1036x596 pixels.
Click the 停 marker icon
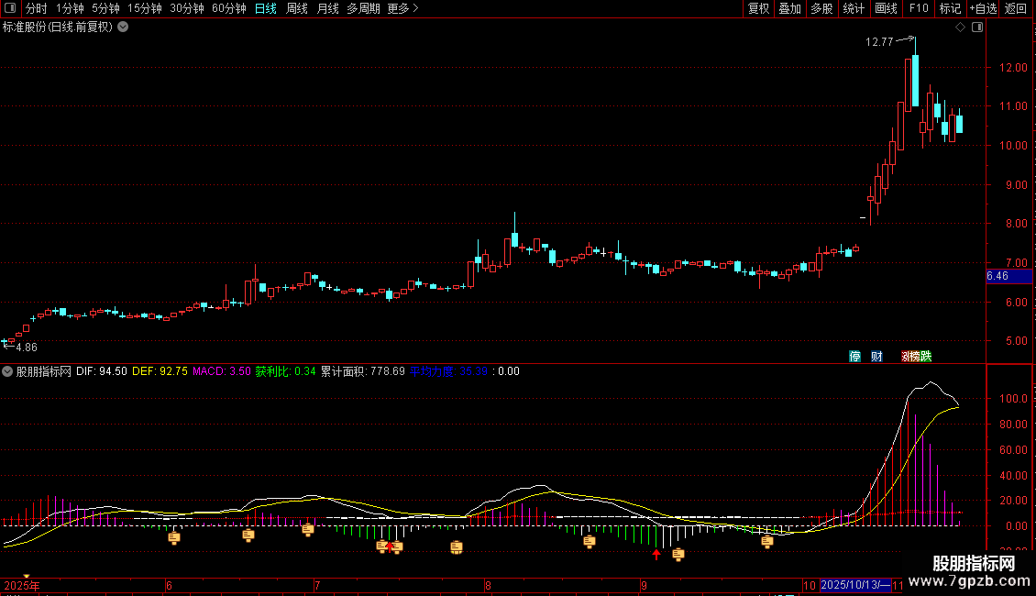point(854,356)
